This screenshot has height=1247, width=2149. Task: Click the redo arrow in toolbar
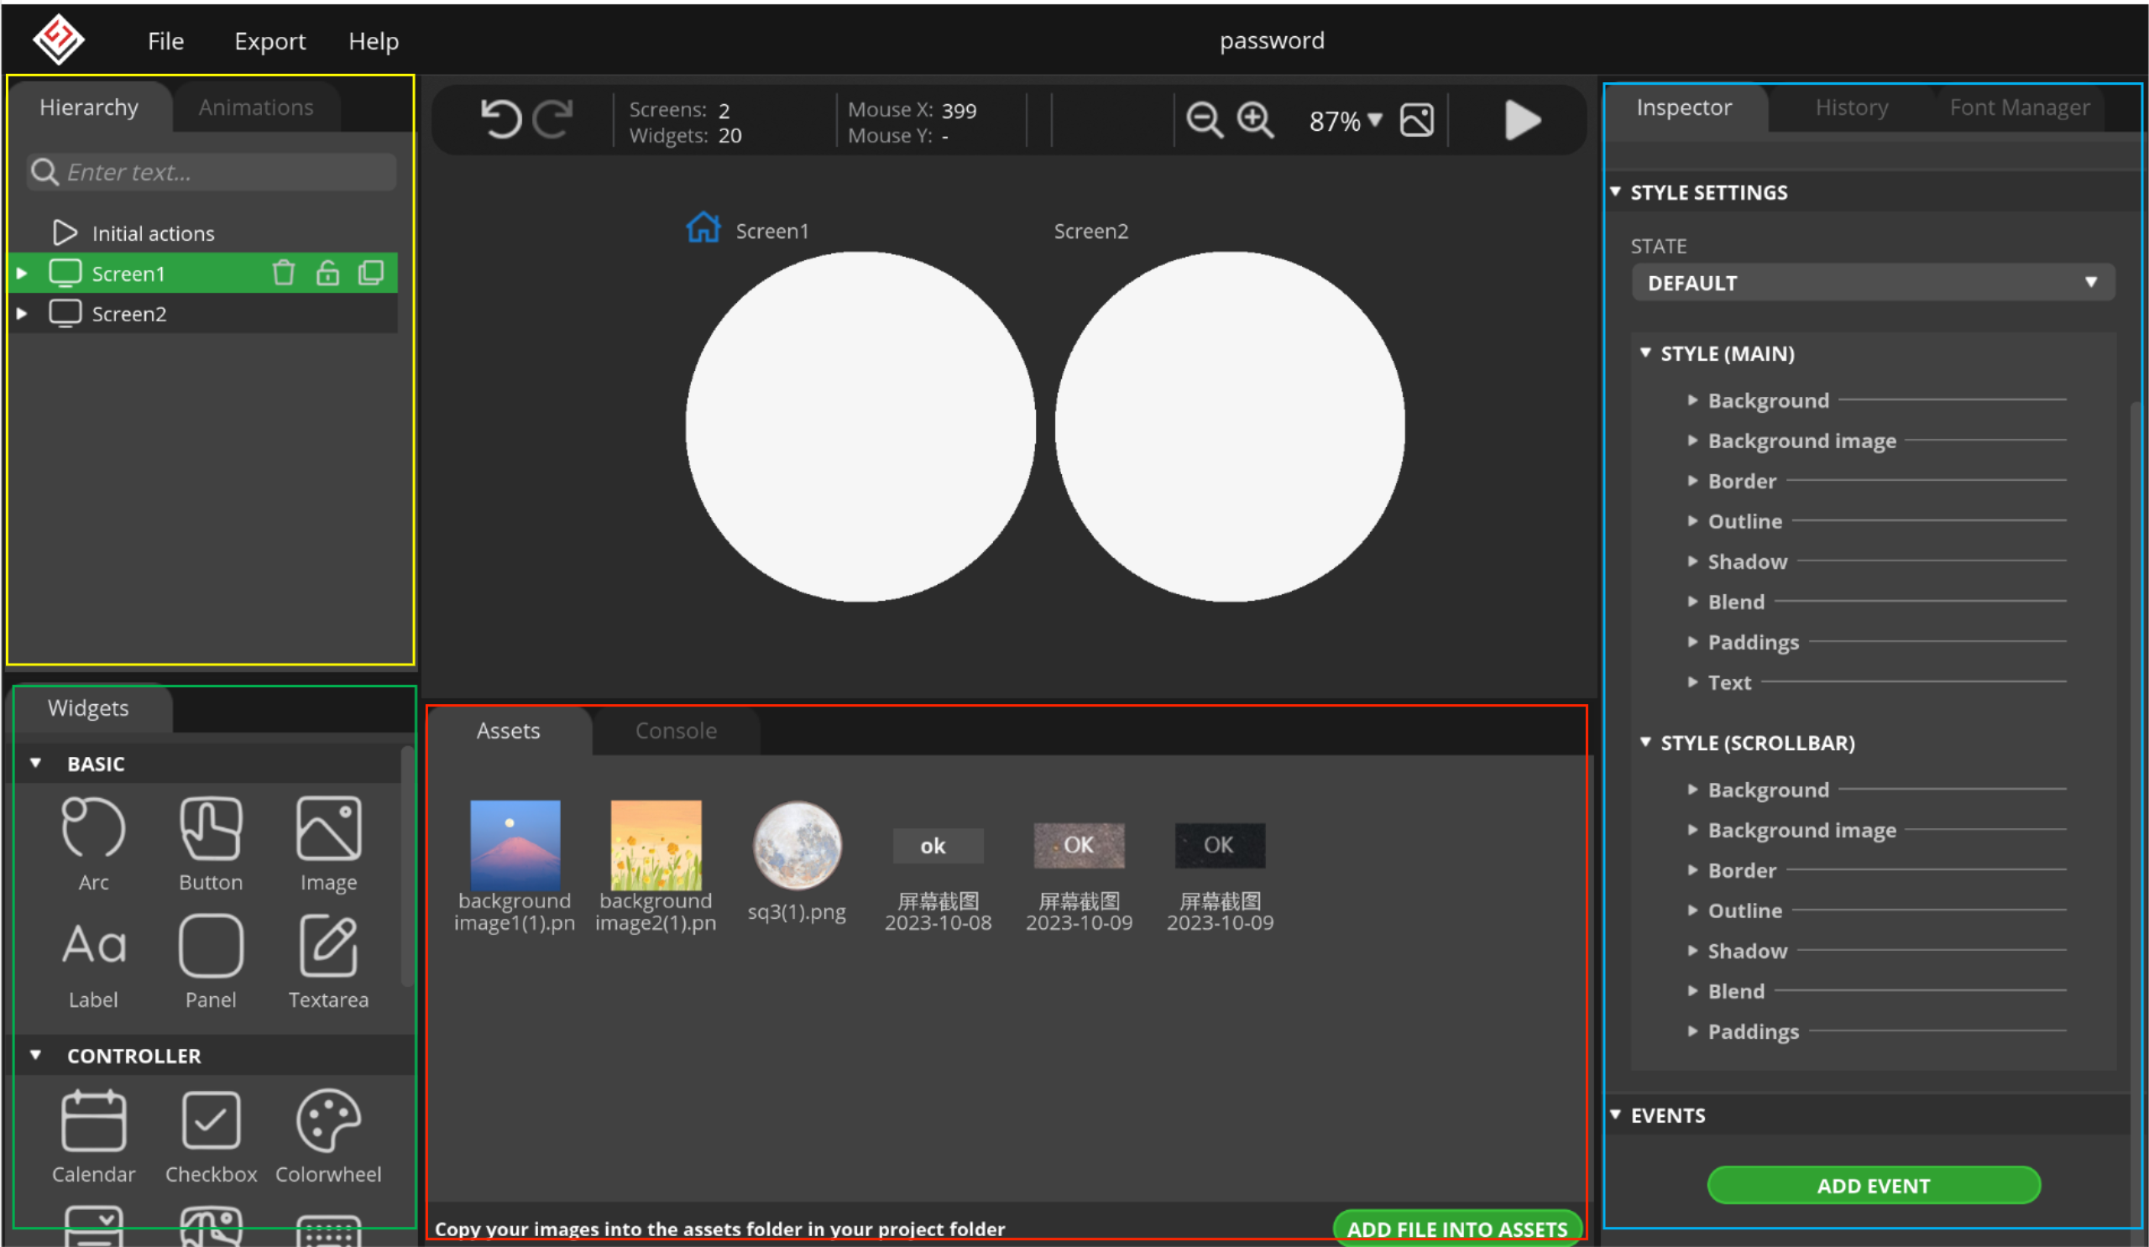click(x=552, y=119)
